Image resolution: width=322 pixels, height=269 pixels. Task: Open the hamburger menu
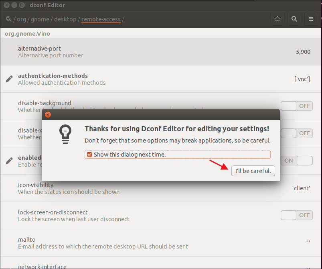coord(311,19)
